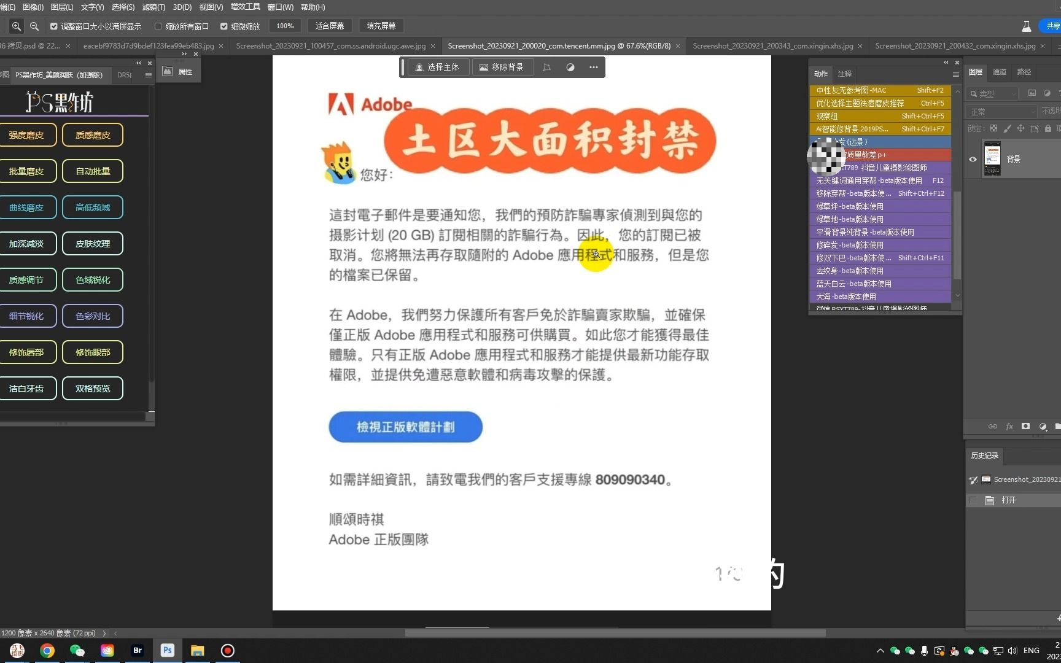This screenshot has width=1061, height=663.
Task: Open the 图像(I) menu
Action: point(33,7)
